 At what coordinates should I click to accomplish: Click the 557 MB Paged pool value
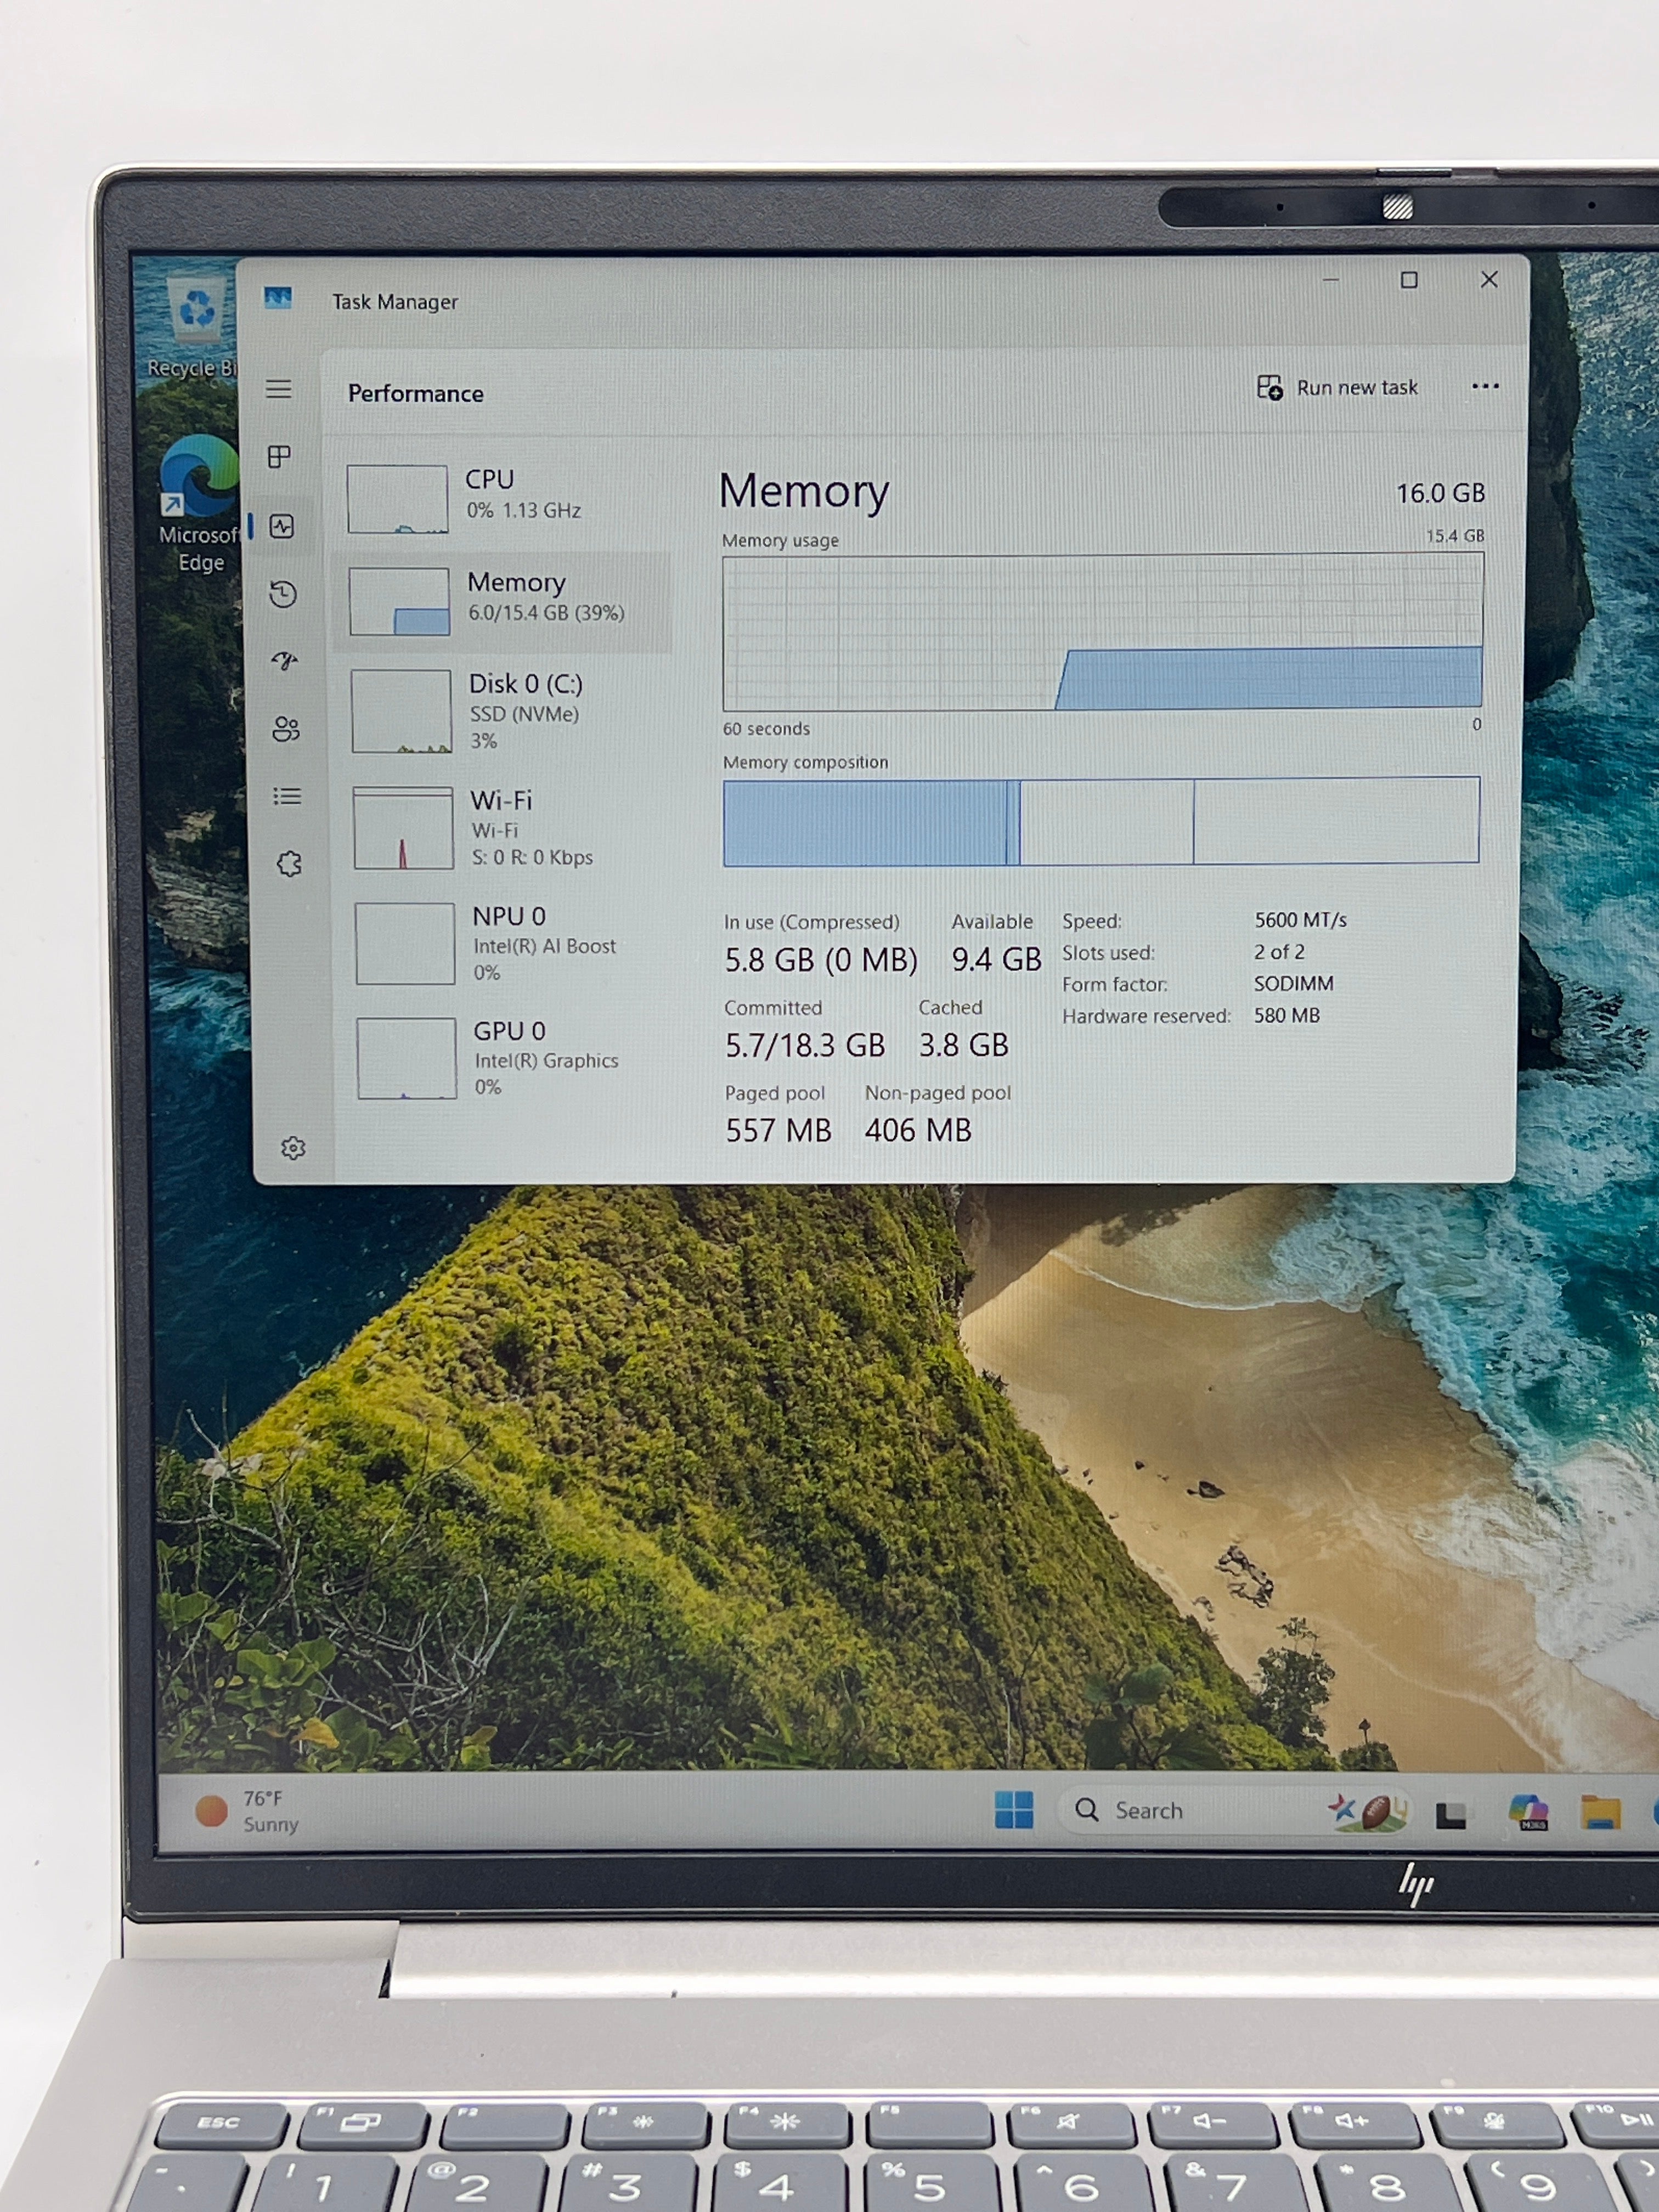(x=778, y=1131)
